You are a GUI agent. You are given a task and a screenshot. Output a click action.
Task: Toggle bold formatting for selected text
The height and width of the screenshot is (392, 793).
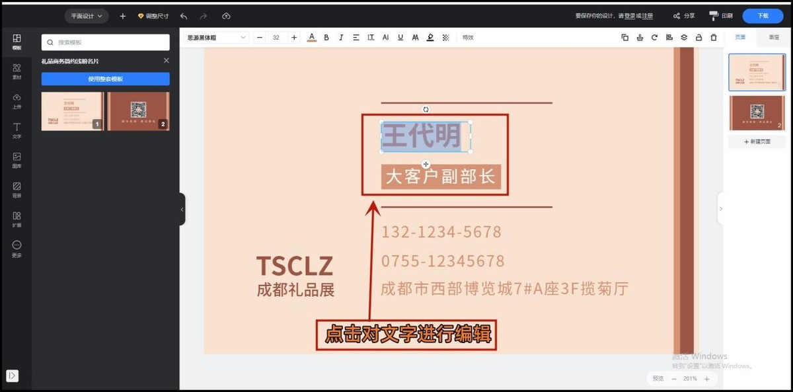[x=326, y=38]
